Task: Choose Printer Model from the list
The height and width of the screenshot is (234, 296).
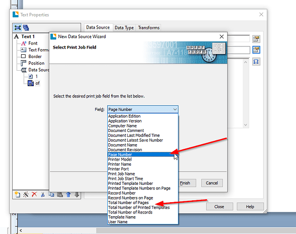Action: tap(143, 160)
